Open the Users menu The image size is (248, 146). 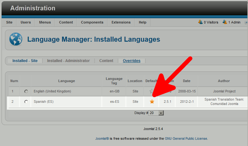[26, 22]
